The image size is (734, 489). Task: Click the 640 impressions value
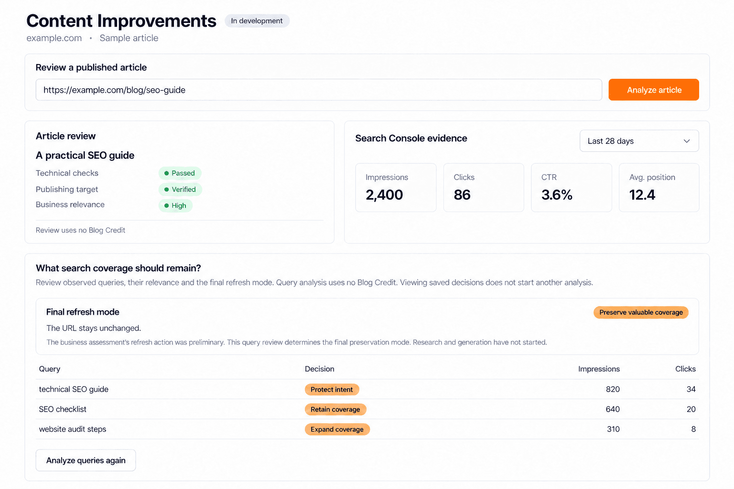(x=613, y=409)
